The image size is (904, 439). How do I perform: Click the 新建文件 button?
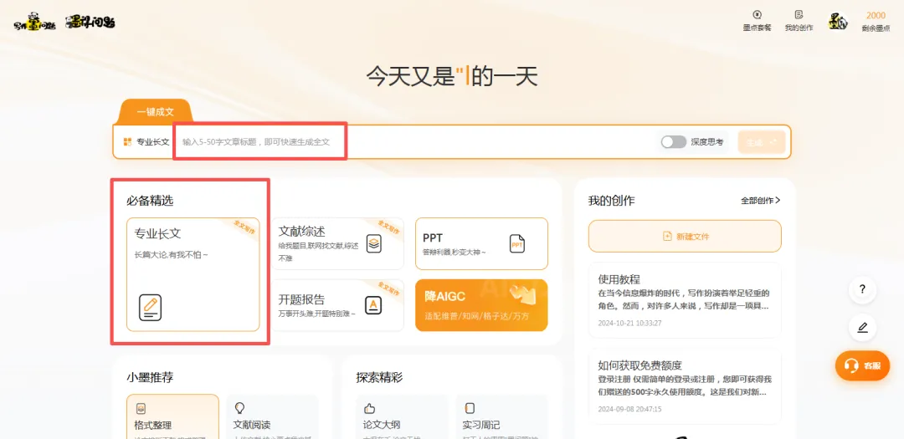click(685, 236)
